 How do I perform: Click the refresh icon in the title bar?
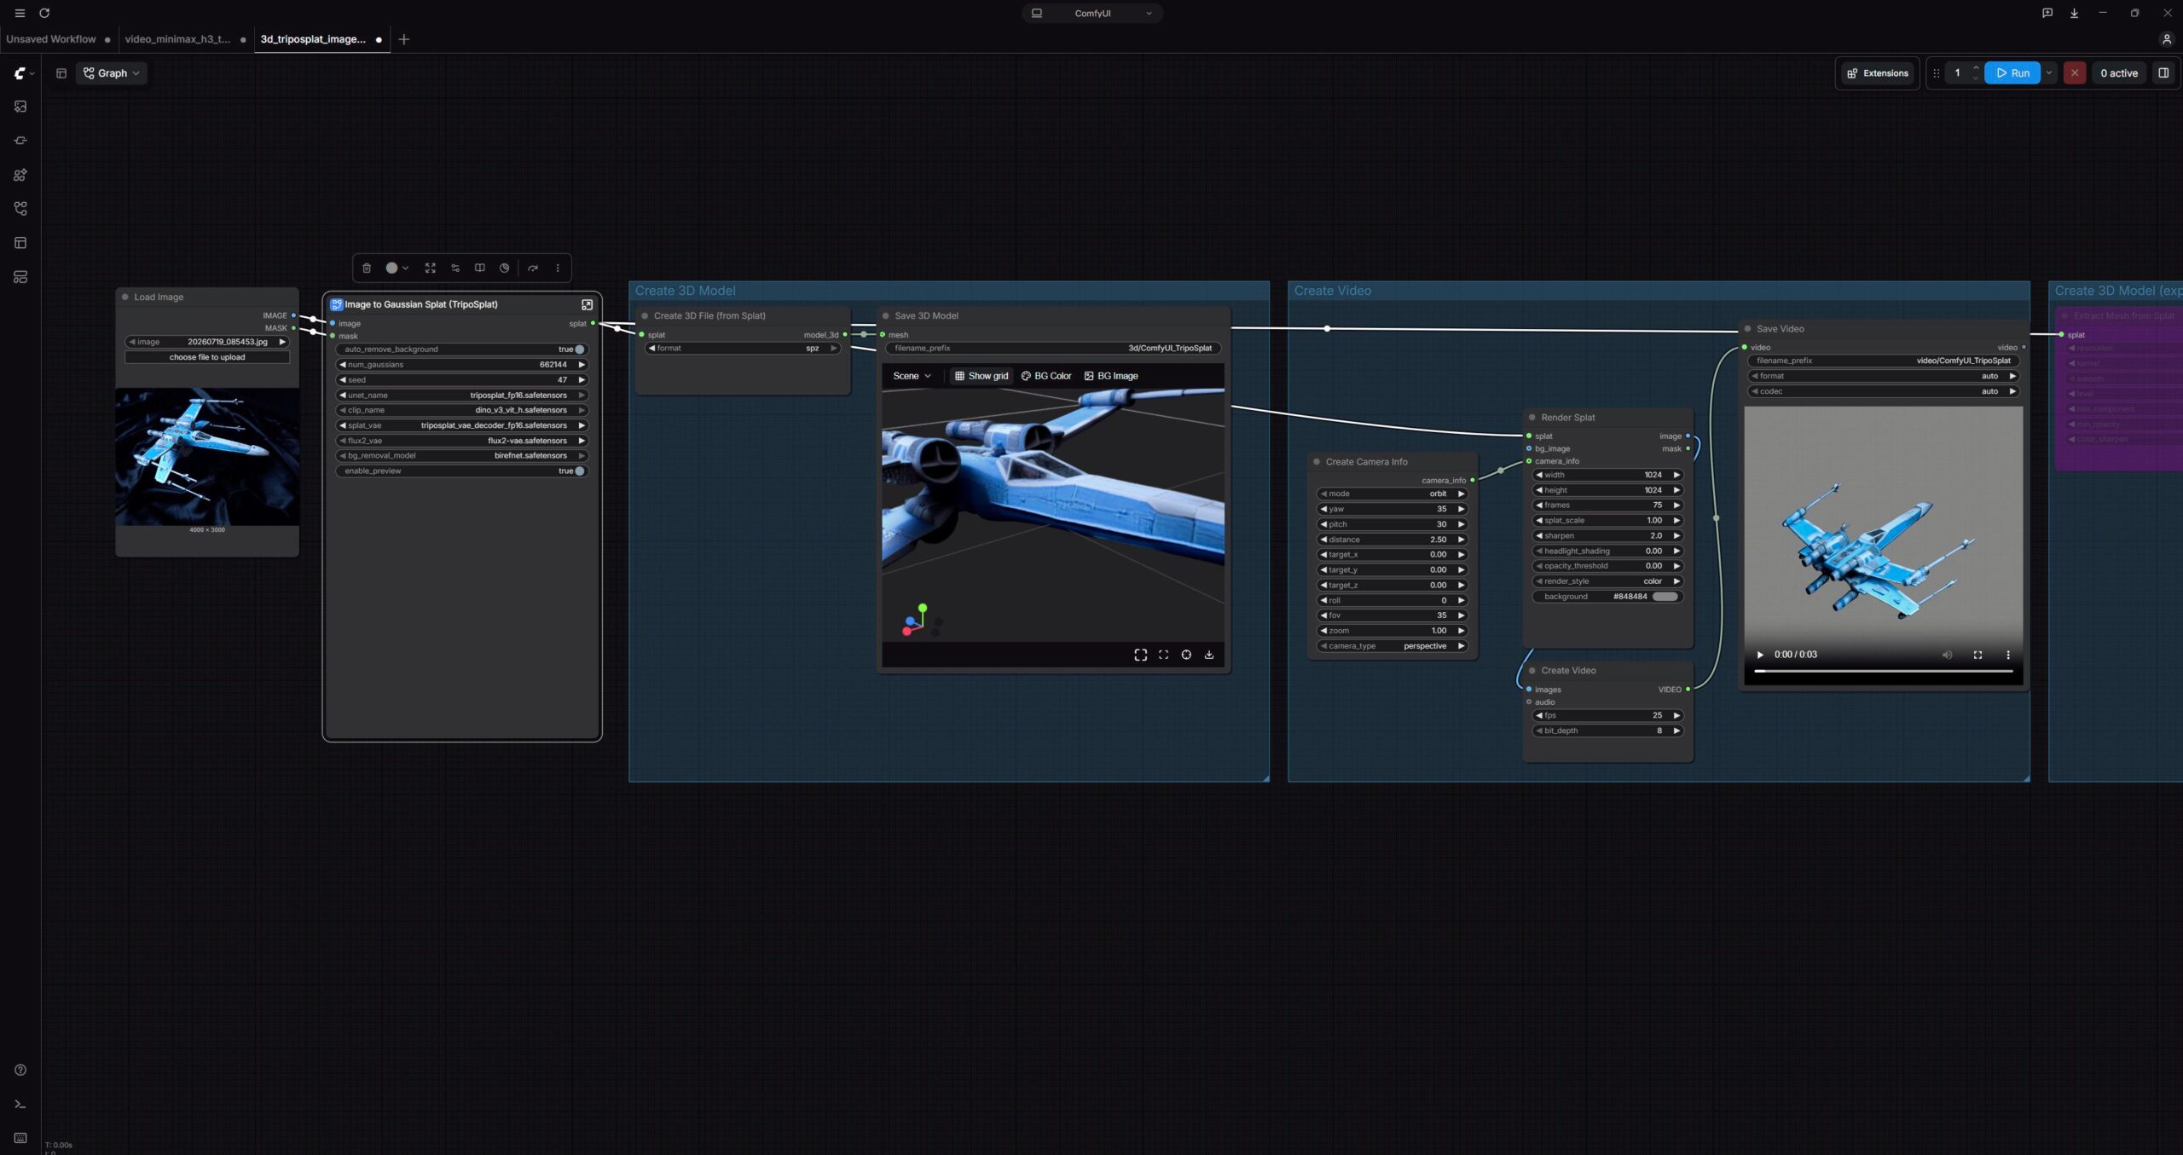pyautogui.click(x=44, y=13)
